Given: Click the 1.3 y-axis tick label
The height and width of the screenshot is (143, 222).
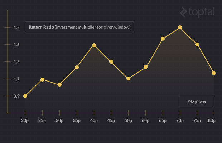Looking at the screenshot, I should tap(16, 62).
